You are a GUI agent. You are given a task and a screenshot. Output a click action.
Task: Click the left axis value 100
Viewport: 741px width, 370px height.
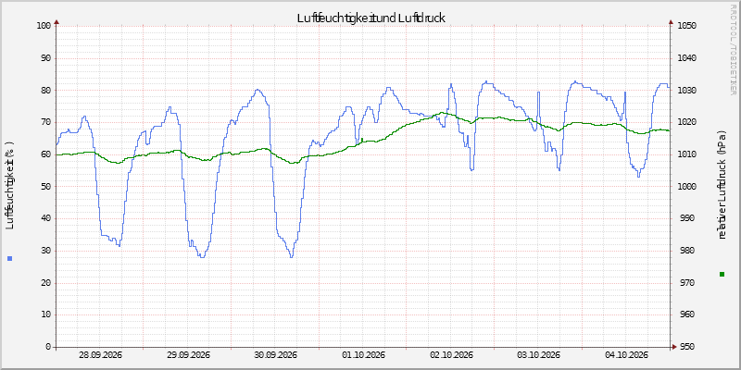[x=44, y=26]
